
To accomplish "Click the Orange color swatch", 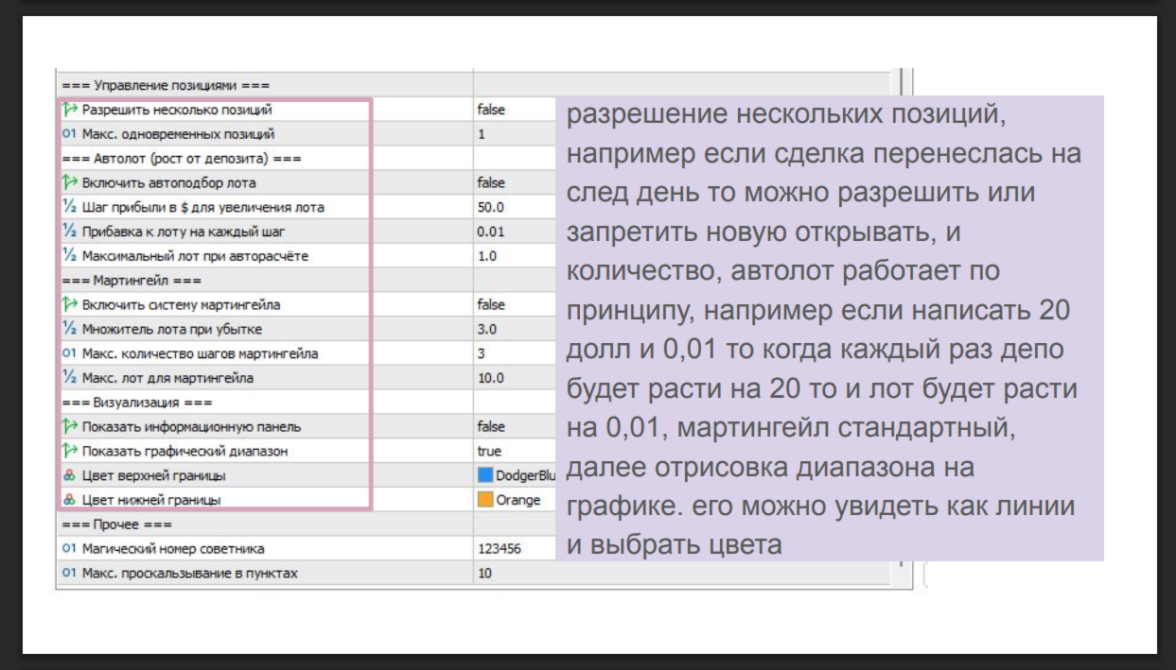I will click(x=485, y=500).
